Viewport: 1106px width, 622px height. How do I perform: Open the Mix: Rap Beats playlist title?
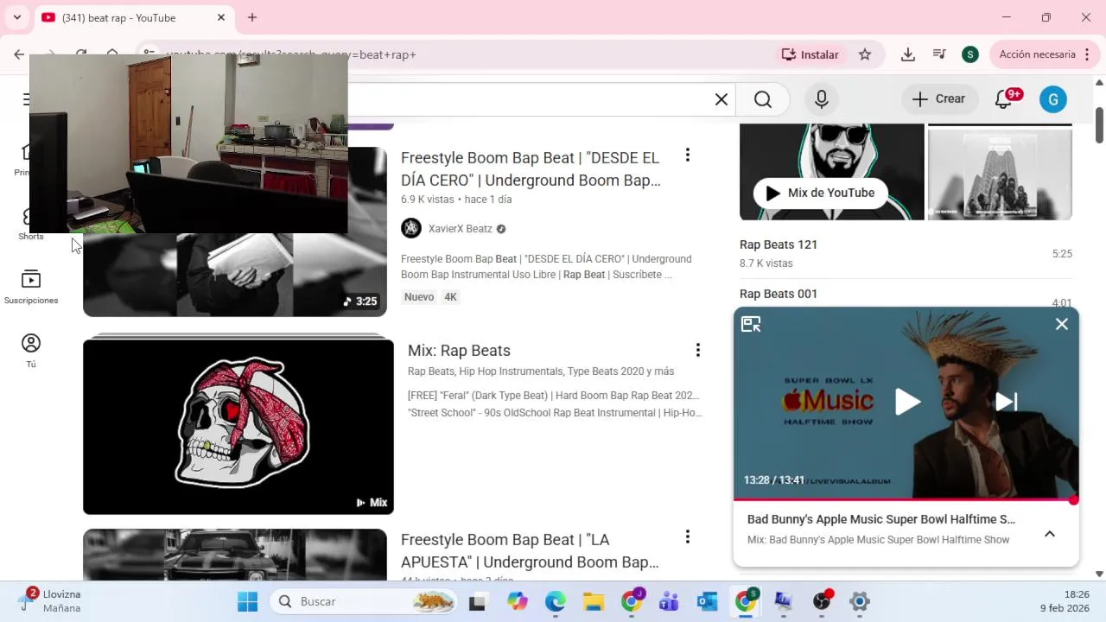[459, 350]
